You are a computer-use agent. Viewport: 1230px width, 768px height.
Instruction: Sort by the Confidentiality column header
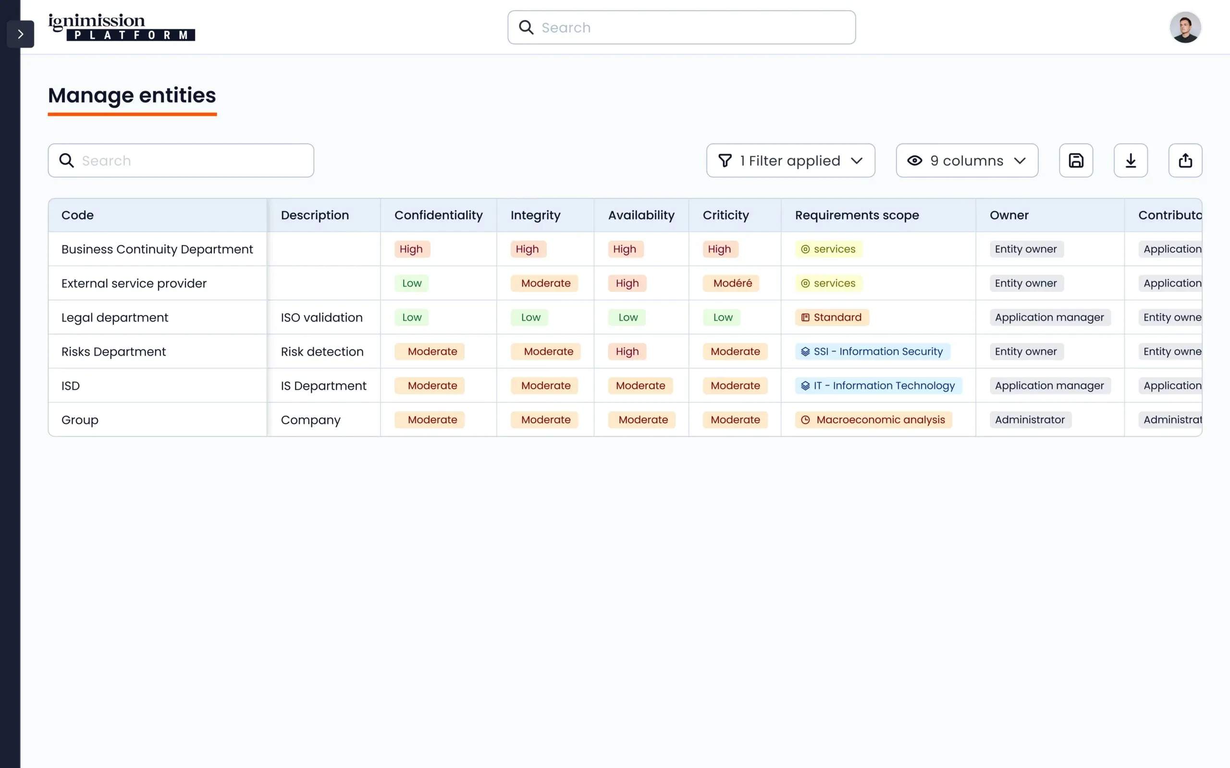438,216
